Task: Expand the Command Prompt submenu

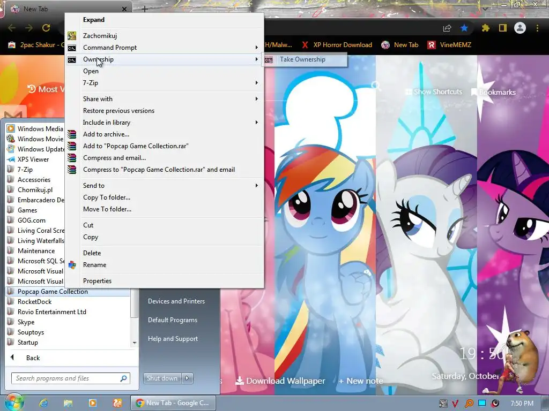Action: 257,48
